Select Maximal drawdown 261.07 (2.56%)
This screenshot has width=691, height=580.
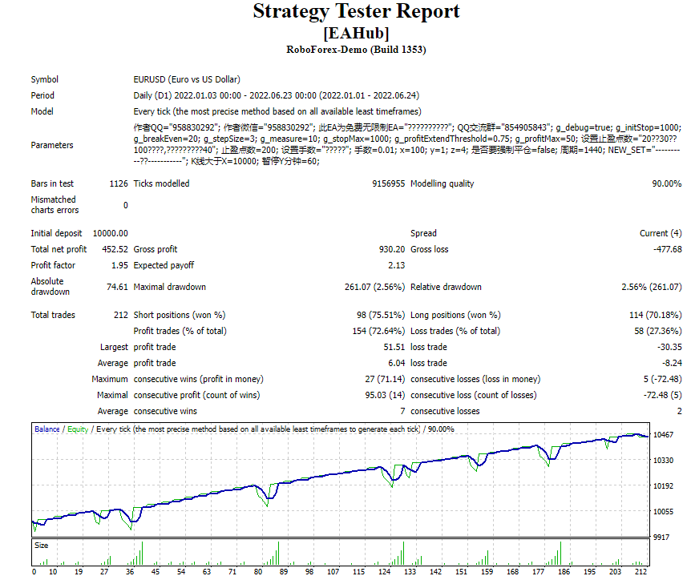[374, 287]
